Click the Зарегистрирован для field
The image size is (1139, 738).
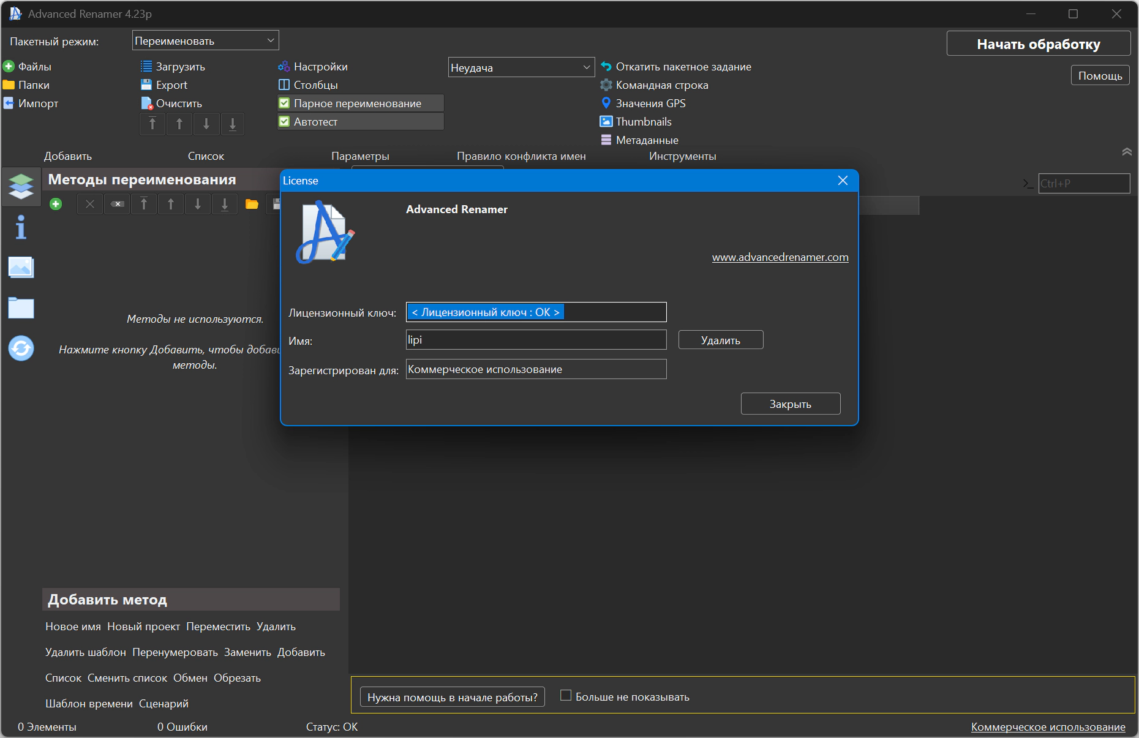536,369
